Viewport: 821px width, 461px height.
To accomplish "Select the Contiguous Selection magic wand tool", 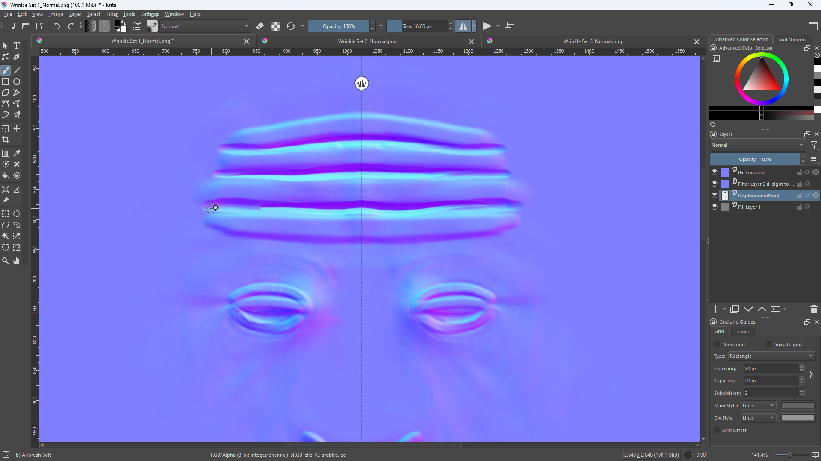I will pyautogui.click(x=6, y=236).
